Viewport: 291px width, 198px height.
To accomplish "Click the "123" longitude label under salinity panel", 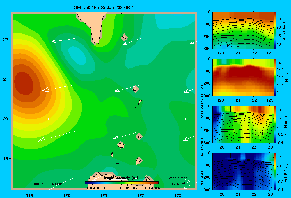I will (x=270, y=100).
